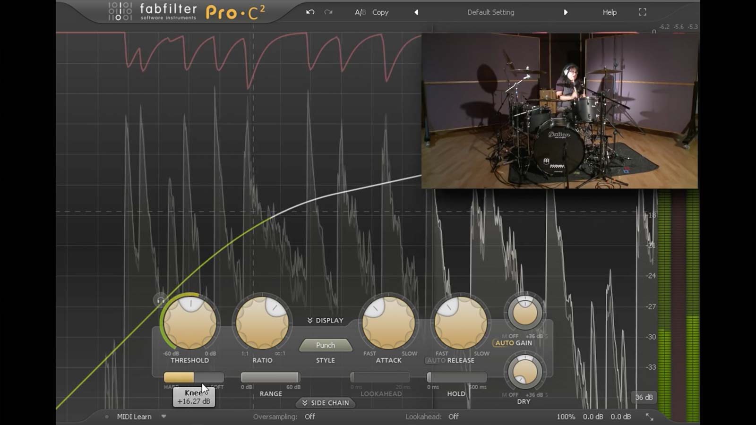Screen dimensions: 756x425
Task: Open the Default Setting preset menu
Action: coord(490,12)
